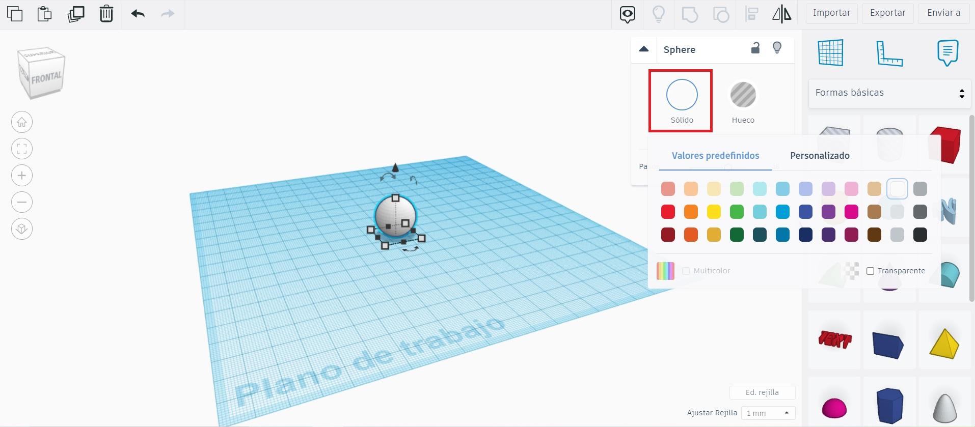Select the Valores predefinidos tab
This screenshot has height=427, width=975.
pos(715,156)
